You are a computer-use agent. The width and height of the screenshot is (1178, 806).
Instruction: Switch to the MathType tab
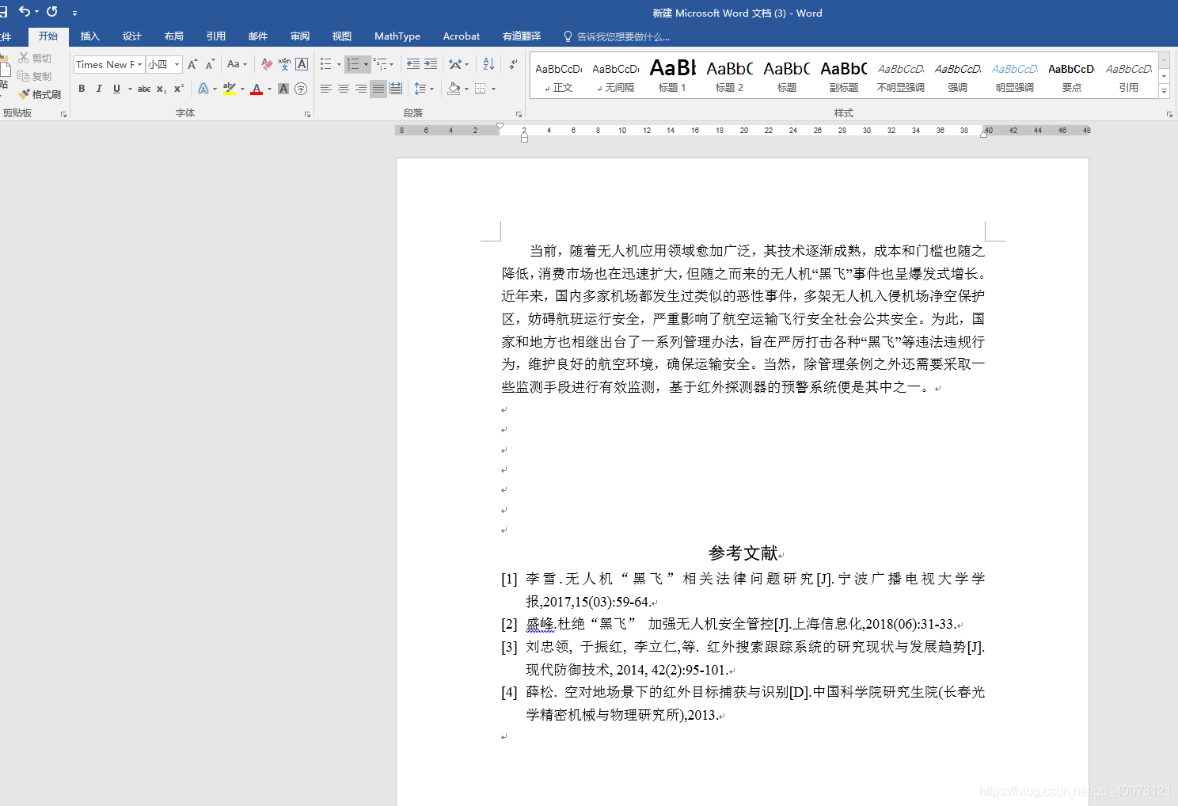coord(397,36)
